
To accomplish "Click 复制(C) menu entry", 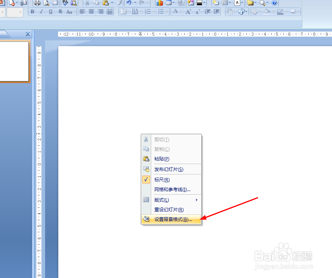I will pos(171,149).
